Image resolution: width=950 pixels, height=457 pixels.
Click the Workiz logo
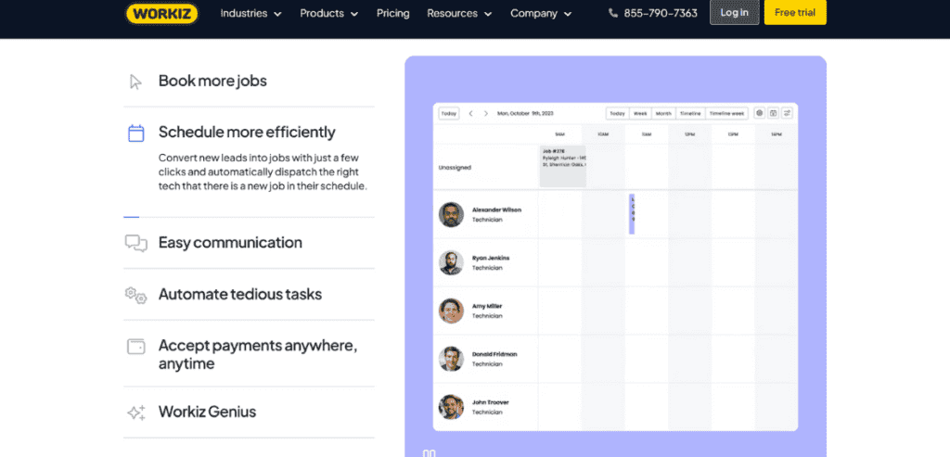pos(161,13)
